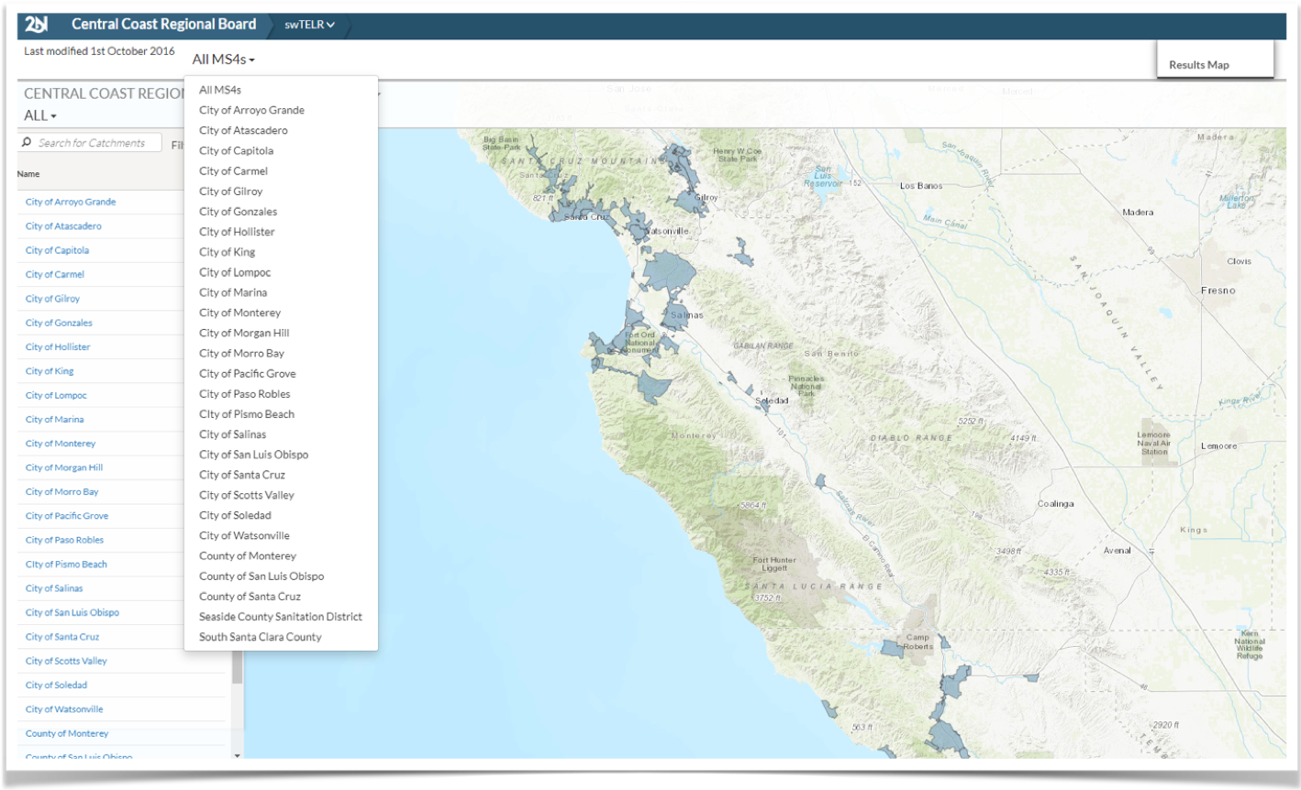
Task: Choose City of Gonzales in the menu
Action: click(238, 211)
